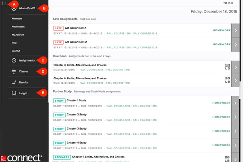The width and height of the screenshot is (243, 162).
Task: Select Log Out in the sidebar
Action: pos(16,51)
